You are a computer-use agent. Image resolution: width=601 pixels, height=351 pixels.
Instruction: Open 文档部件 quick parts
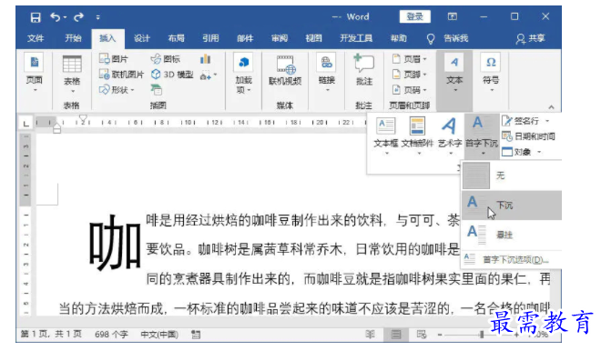[x=417, y=135]
